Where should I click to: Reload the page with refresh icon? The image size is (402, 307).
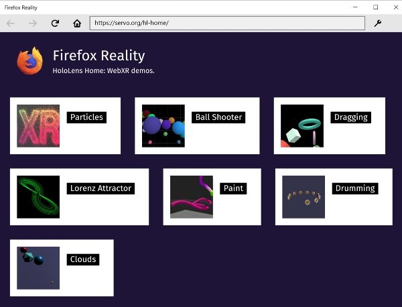pyautogui.click(x=55, y=23)
